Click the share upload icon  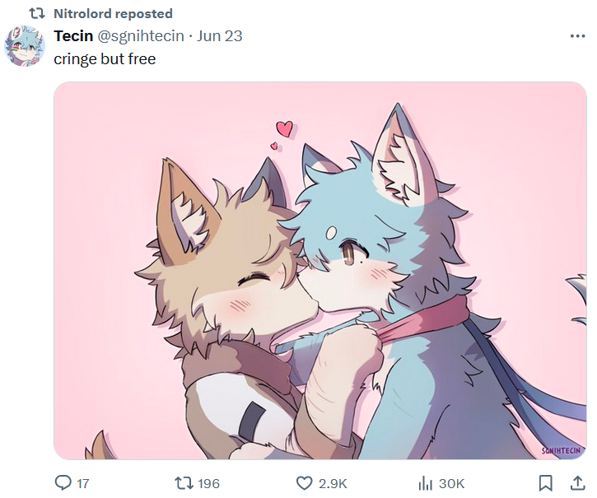pos(577,482)
